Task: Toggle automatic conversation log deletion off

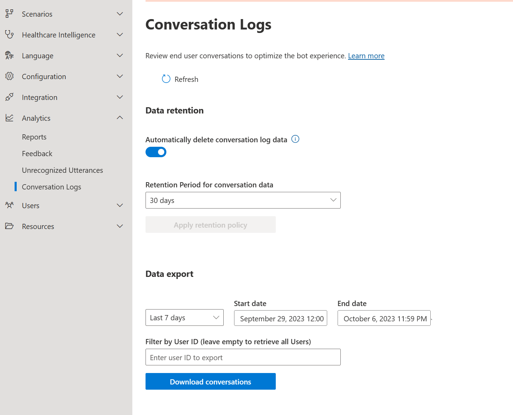Action: (156, 152)
